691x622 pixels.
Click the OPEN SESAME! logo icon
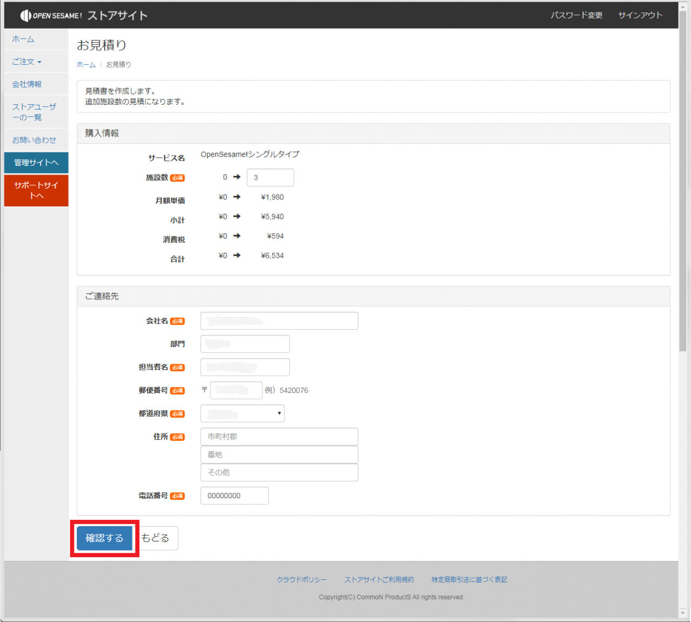25,16
